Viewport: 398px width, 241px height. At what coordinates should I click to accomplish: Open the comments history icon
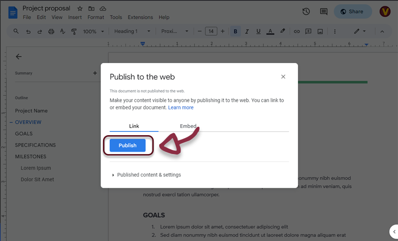click(x=323, y=11)
